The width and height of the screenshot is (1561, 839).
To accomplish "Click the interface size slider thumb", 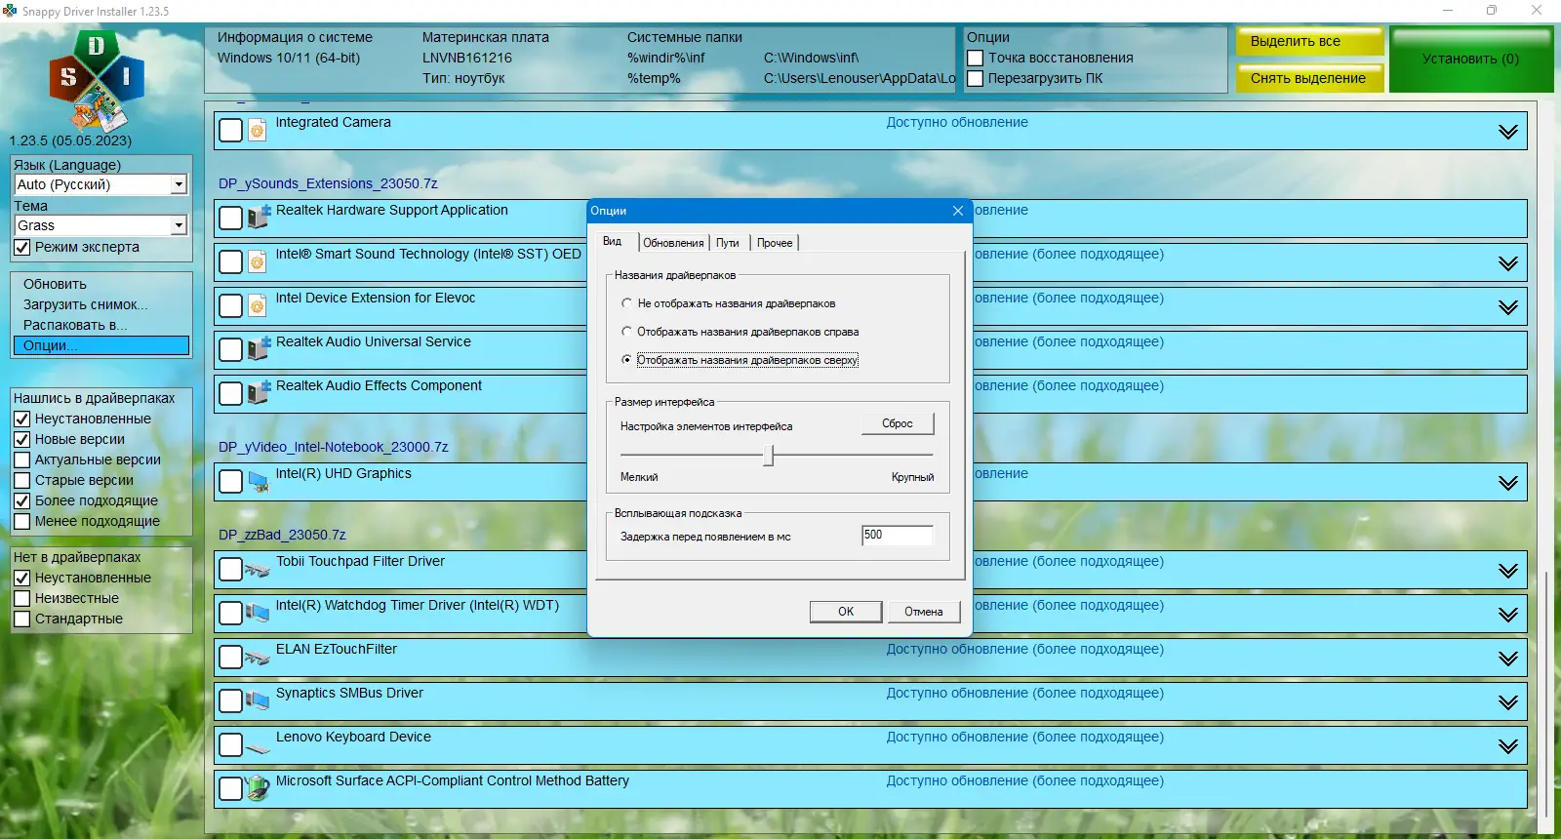I will point(769,455).
